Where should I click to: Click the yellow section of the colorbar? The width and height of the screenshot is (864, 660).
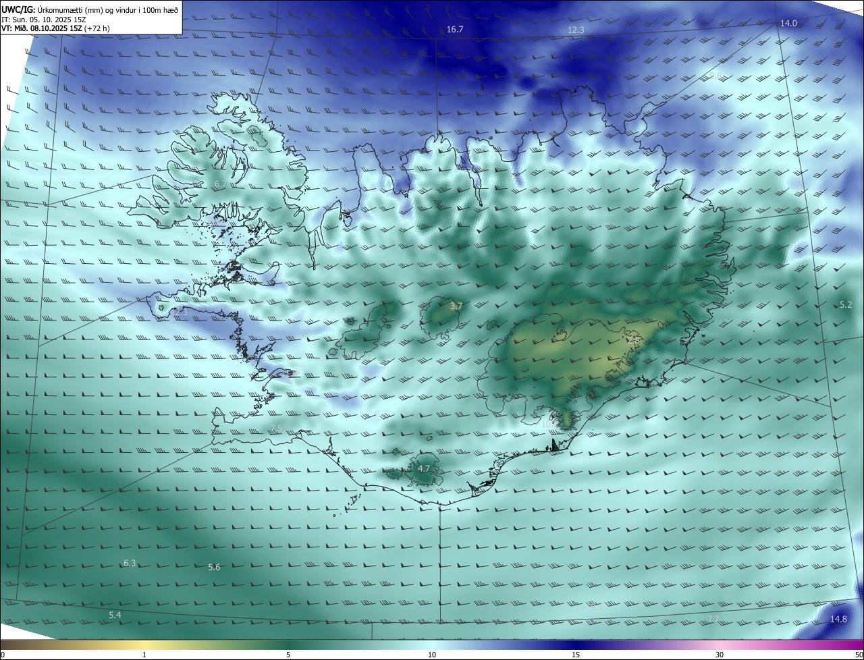[x=145, y=644]
